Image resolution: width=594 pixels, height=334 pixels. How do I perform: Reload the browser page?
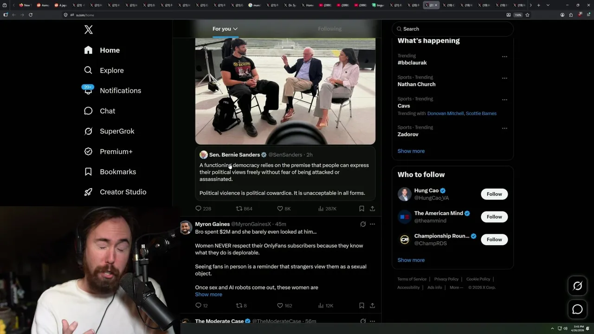(x=31, y=15)
